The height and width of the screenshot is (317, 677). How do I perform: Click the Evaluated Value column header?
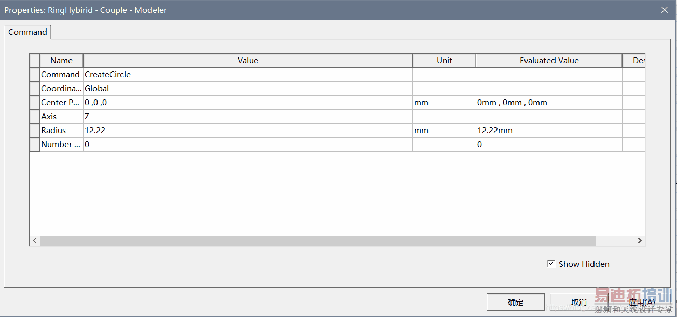(549, 61)
